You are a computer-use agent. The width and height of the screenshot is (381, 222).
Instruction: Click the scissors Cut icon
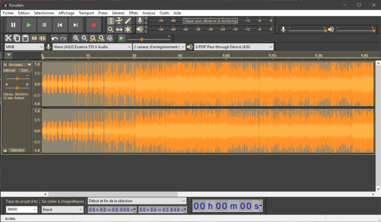9,38
